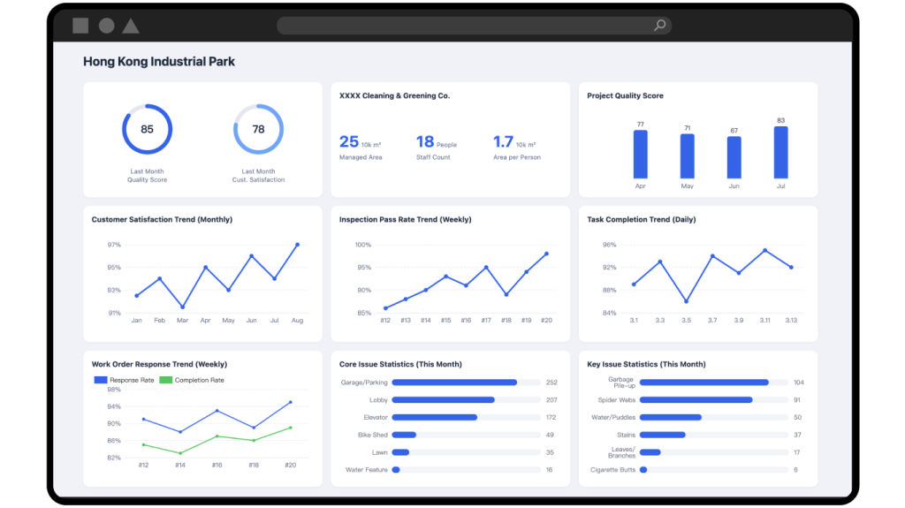Select the Jul bar in Project Quality Score

(x=780, y=153)
